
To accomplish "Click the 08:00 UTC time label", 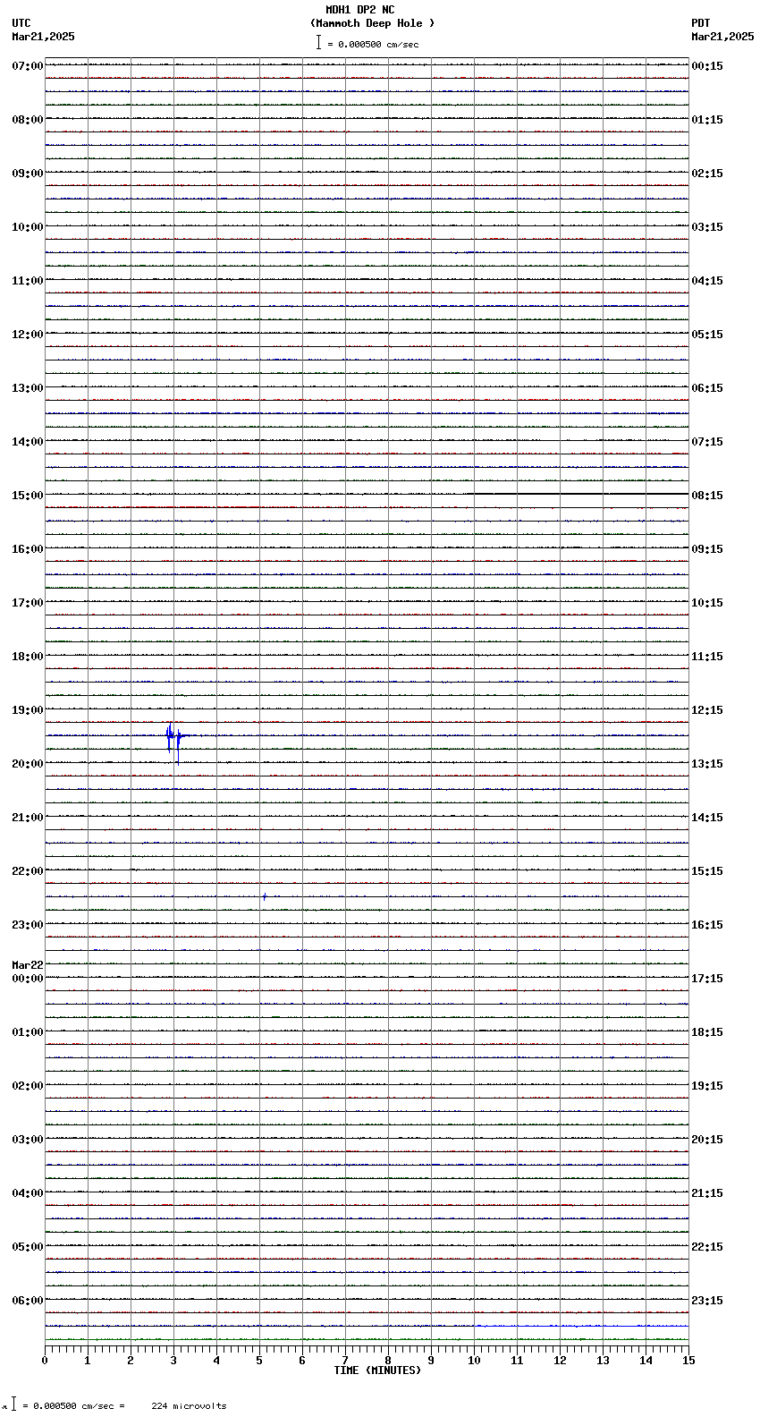I will click(x=28, y=120).
